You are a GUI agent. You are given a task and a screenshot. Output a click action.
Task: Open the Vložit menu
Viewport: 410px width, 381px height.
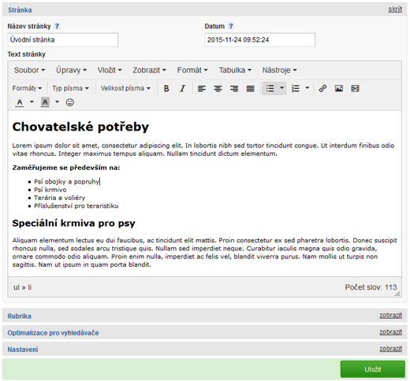pyautogui.click(x=110, y=70)
